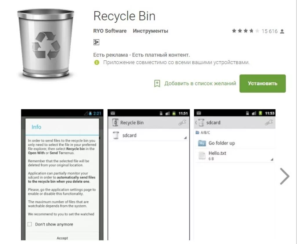297x244 pixels.
Task: Click the Info dialog heading
Action: point(36,127)
